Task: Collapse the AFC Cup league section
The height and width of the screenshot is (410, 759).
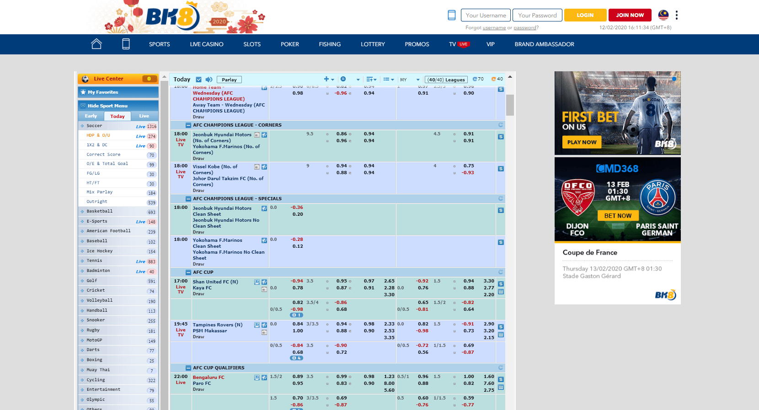Action: point(188,272)
